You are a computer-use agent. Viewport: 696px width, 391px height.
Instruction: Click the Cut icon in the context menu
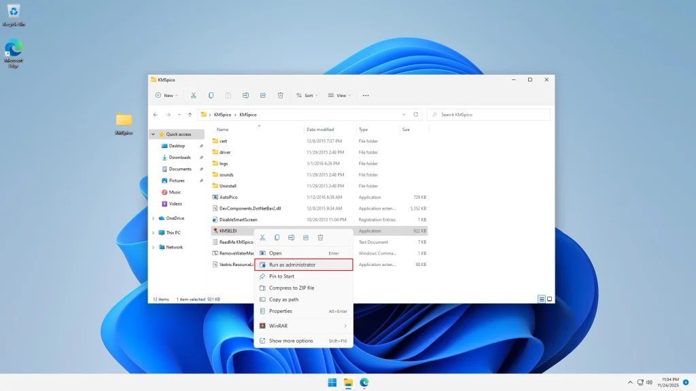click(x=262, y=238)
